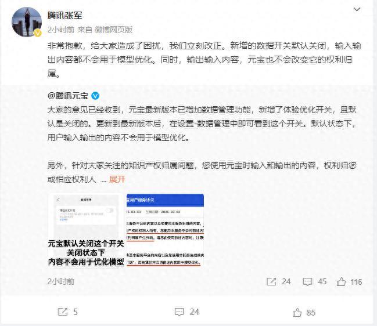Expand quoted post with 展开
The image size is (377, 326).
(117, 179)
